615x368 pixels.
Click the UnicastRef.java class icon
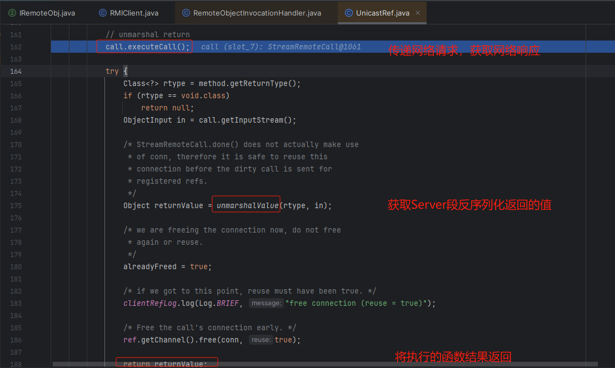click(x=348, y=13)
